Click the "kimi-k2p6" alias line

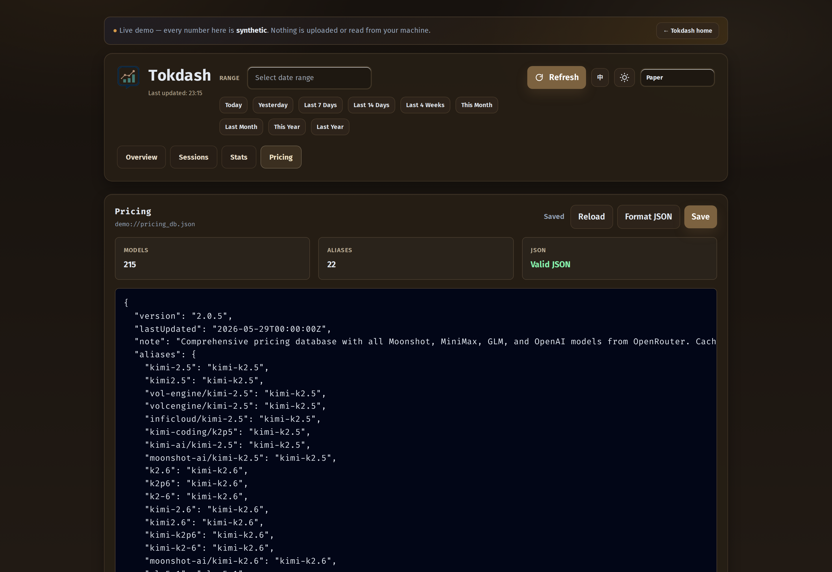tap(209, 535)
